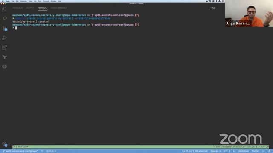Viewport: 273px width, 153px height.
Task: Open the '1: fish' terminal selector dropdown
Action: (x=213, y=8)
